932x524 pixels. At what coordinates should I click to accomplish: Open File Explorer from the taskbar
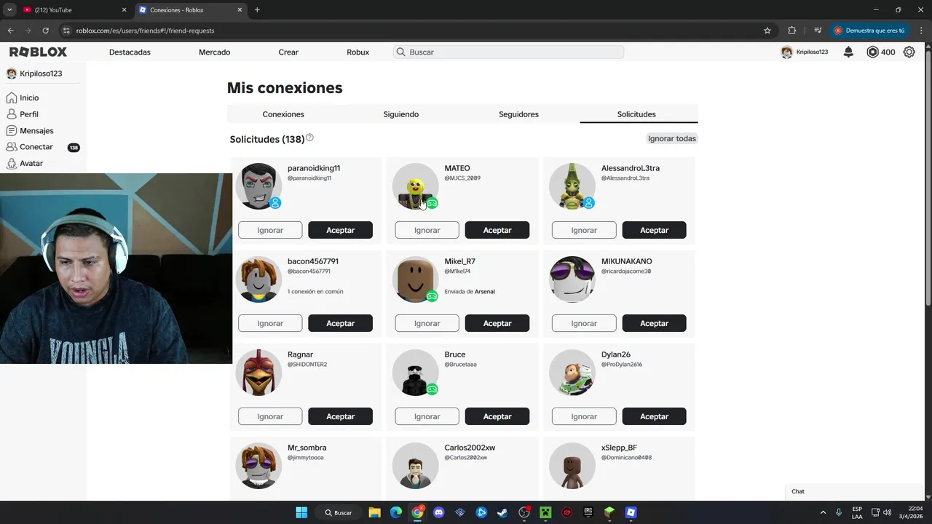[x=374, y=512]
